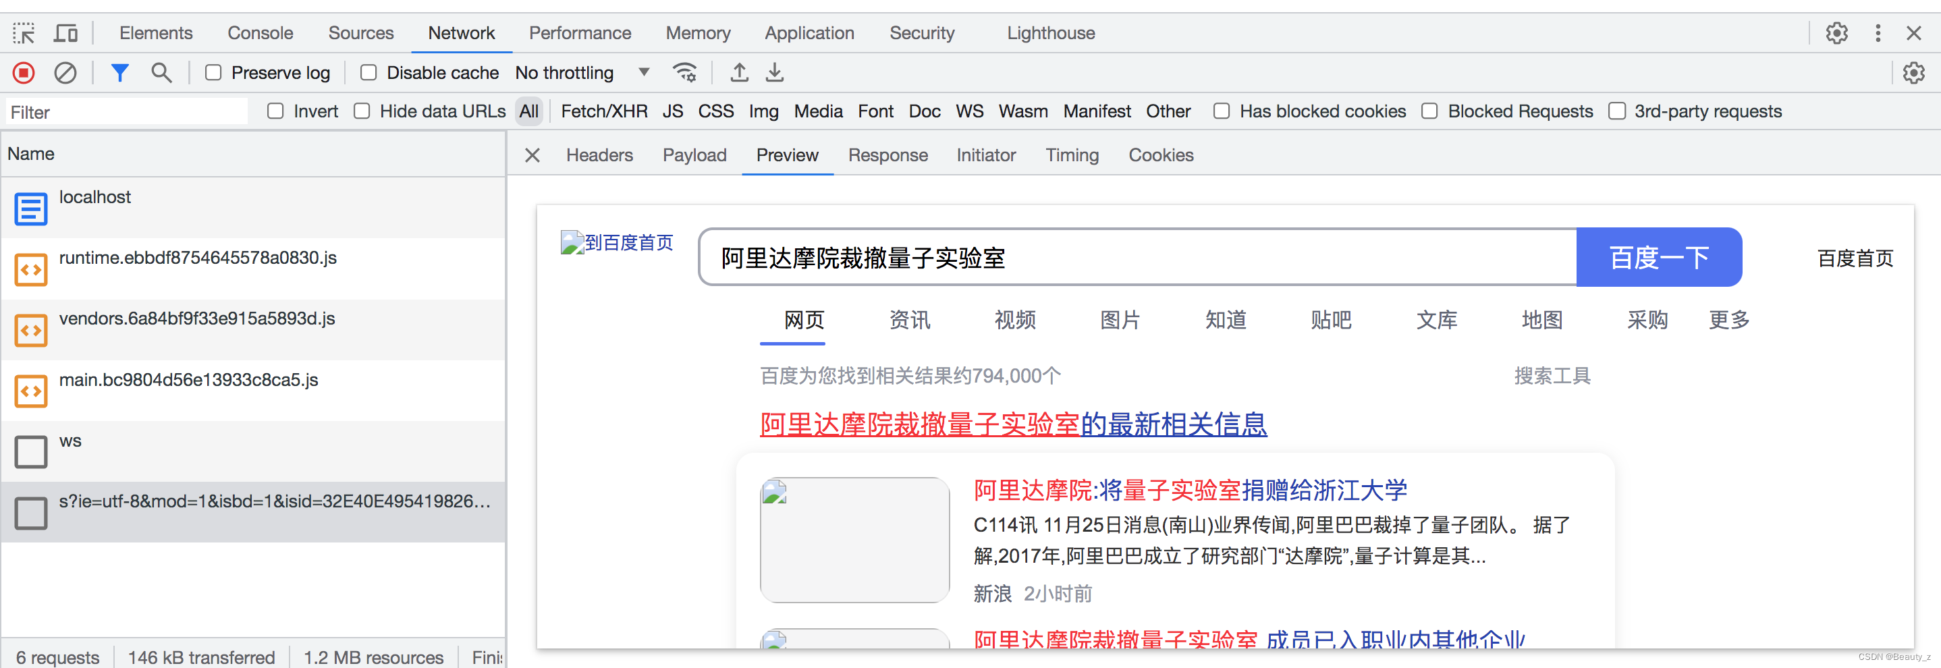Open the network search magnifier
The width and height of the screenshot is (1941, 668).
tap(161, 73)
